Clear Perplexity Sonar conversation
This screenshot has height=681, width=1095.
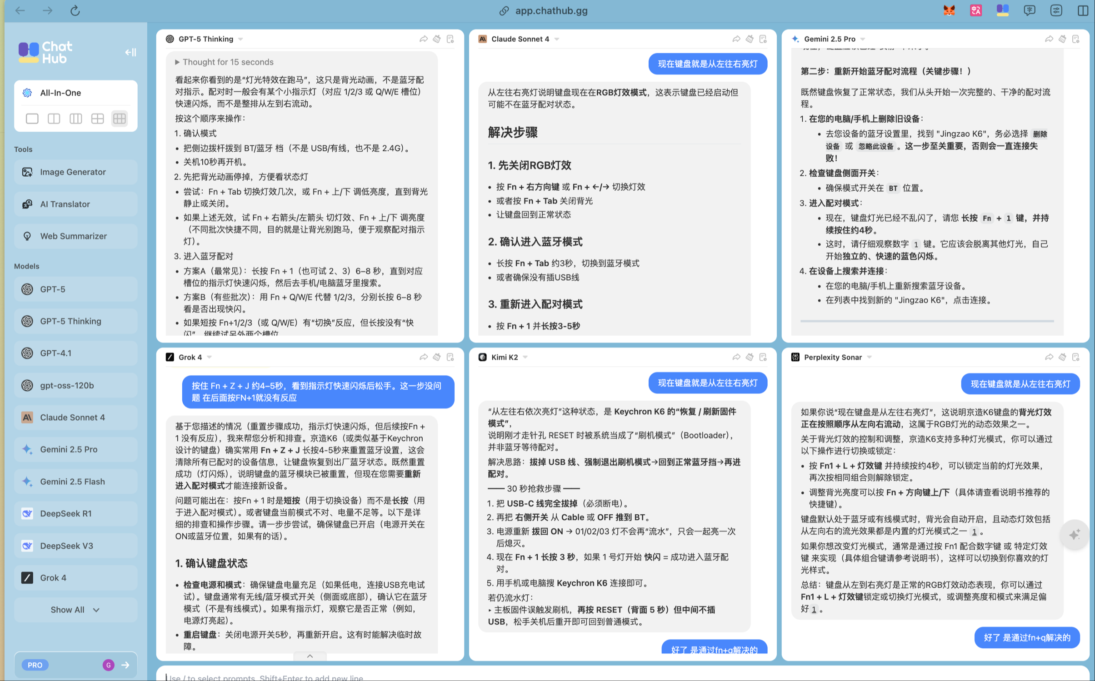click(1062, 357)
